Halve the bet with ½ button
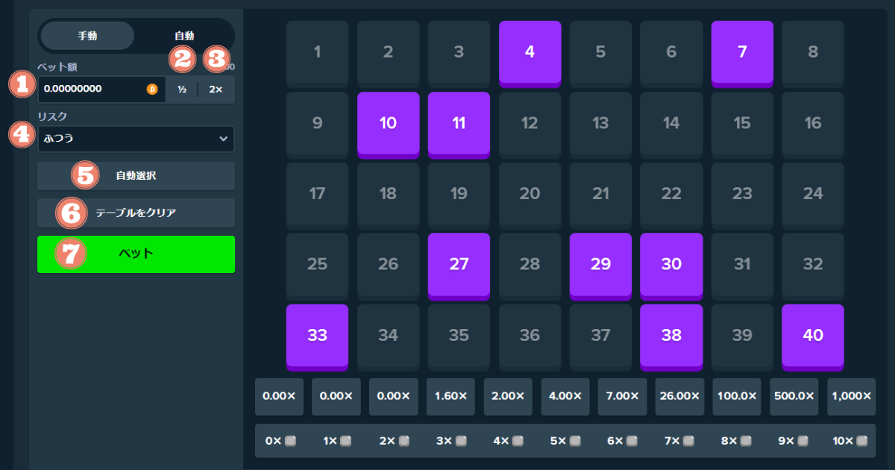The image size is (895, 470). [x=182, y=90]
